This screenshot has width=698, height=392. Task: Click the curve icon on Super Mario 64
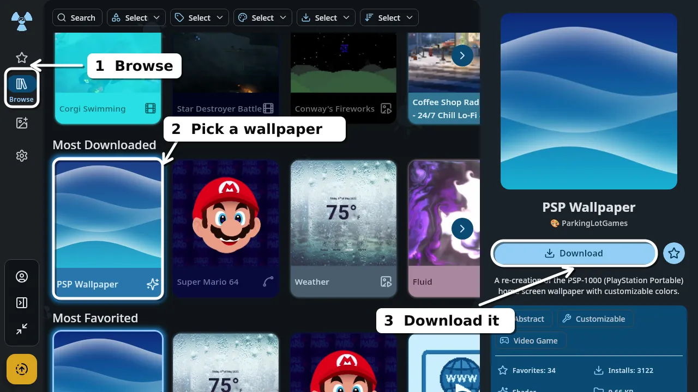pyautogui.click(x=268, y=281)
